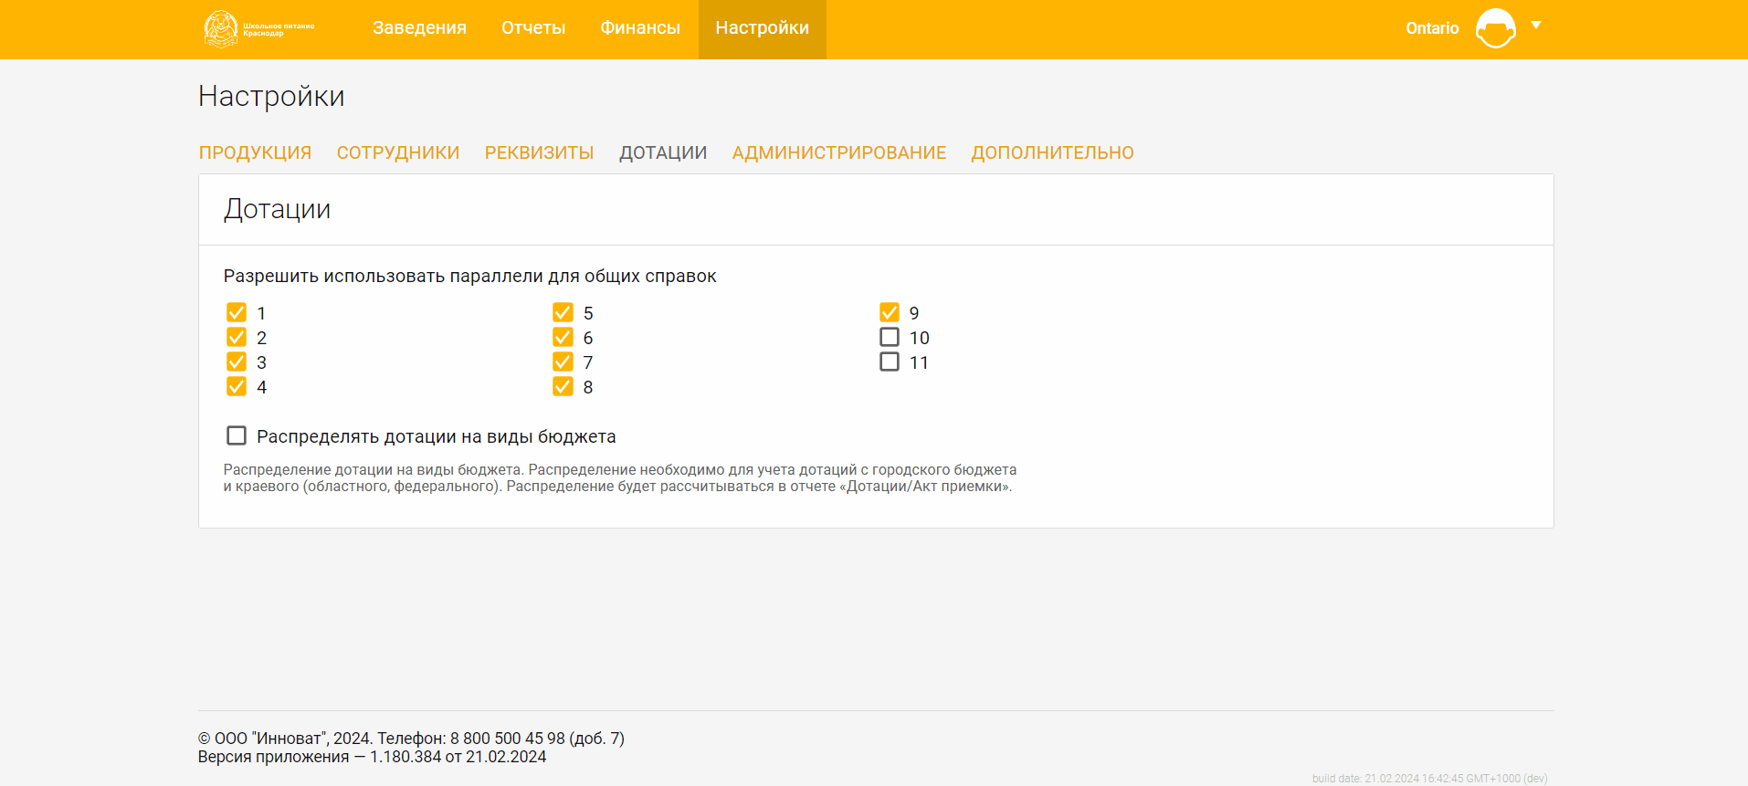Switch to the Реквизиты tab
The width and height of the screenshot is (1748, 786).
coord(539,152)
